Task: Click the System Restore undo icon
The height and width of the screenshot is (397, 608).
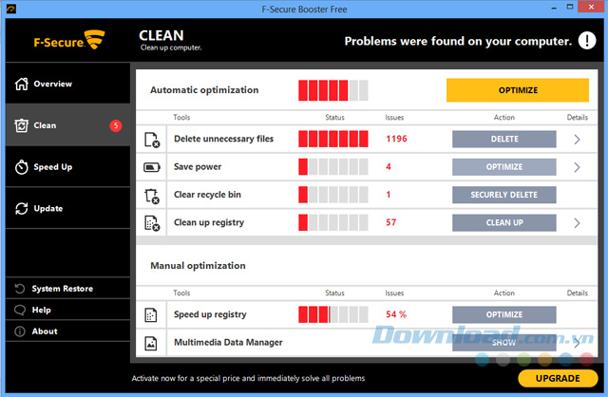Action: click(x=19, y=289)
